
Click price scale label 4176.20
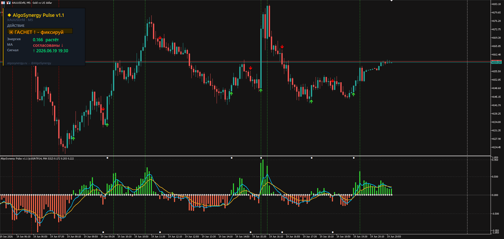[x=496, y=21]
